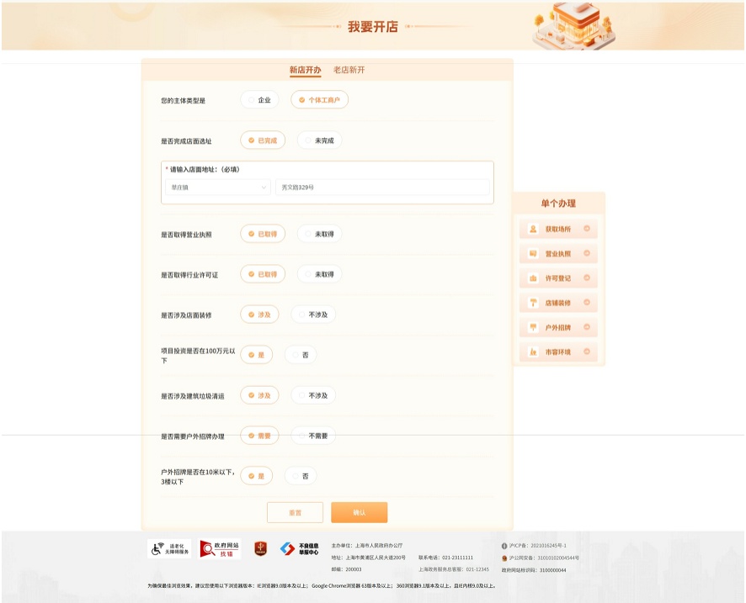The image size is (746, 603).
Task: Click the 单个办理 panel heading
Action: click(x=558, y=204)
